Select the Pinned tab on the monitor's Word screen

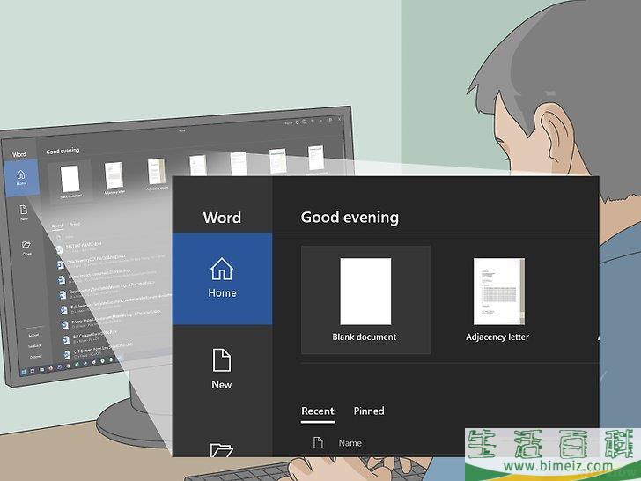pos(74,224)
